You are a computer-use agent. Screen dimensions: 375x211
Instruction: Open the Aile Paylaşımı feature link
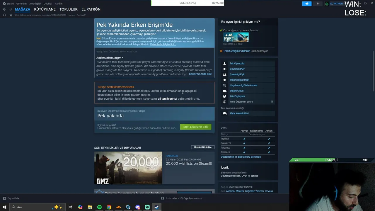(x=237, y=96)
